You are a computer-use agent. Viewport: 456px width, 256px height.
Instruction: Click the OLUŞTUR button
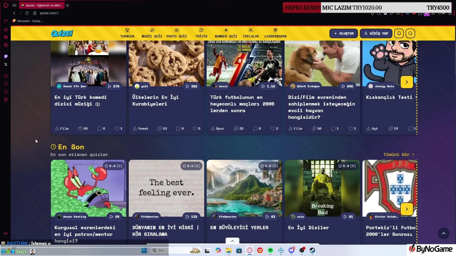[343, 33]
